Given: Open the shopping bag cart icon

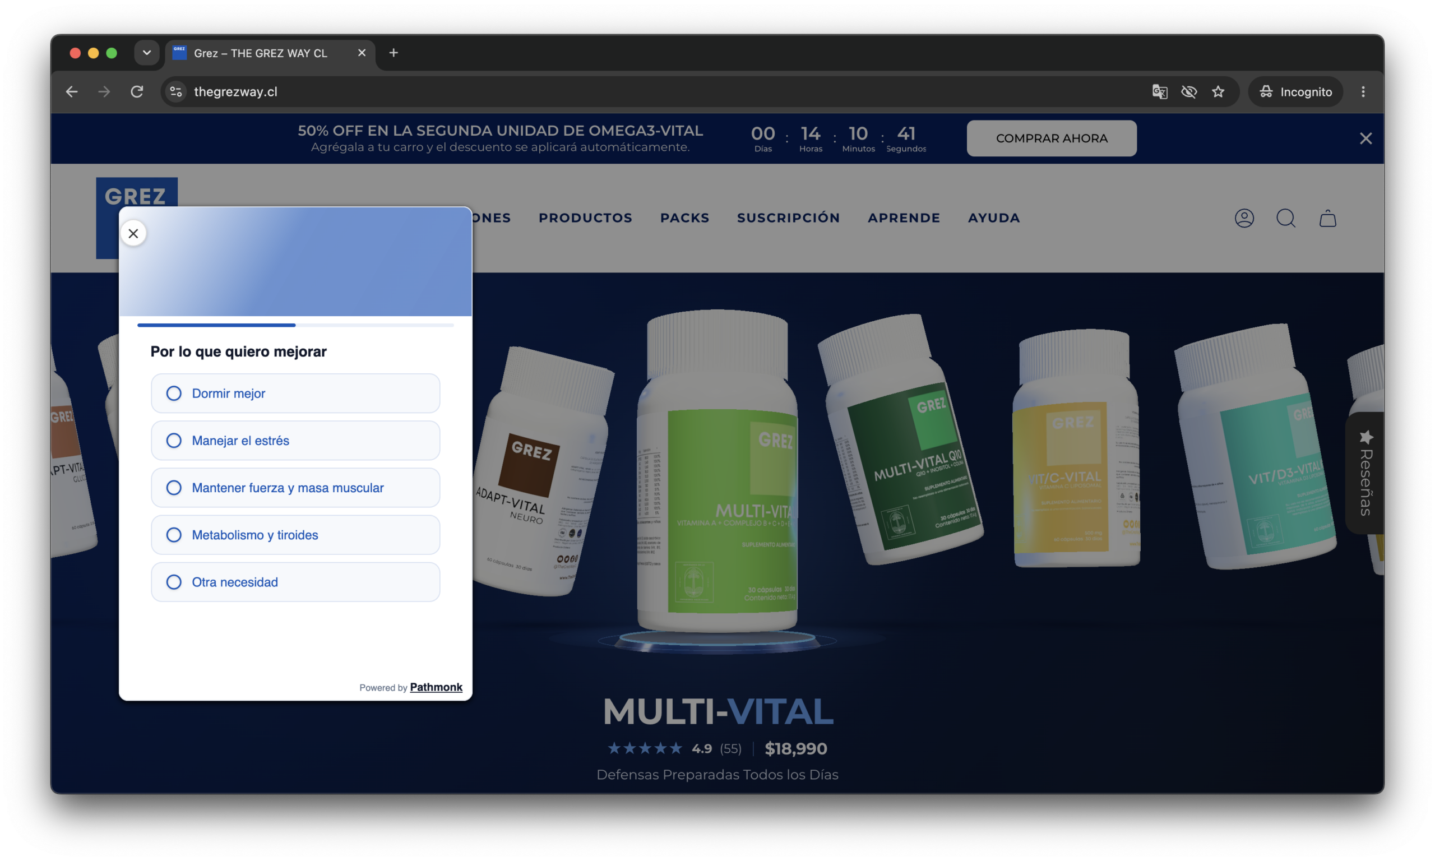Looking at the screenshot, I should point(1328,218).
